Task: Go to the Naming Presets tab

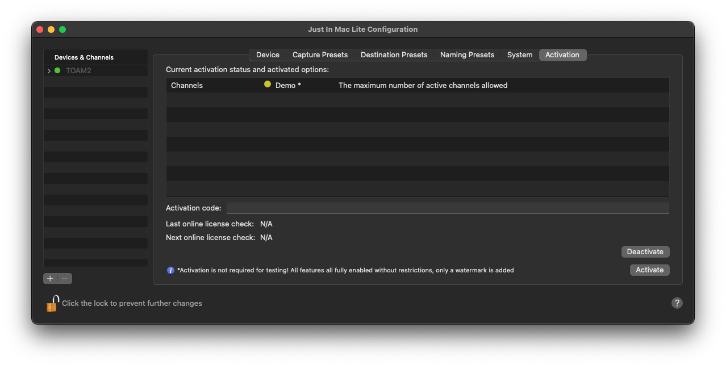Action: click(467, 55)
